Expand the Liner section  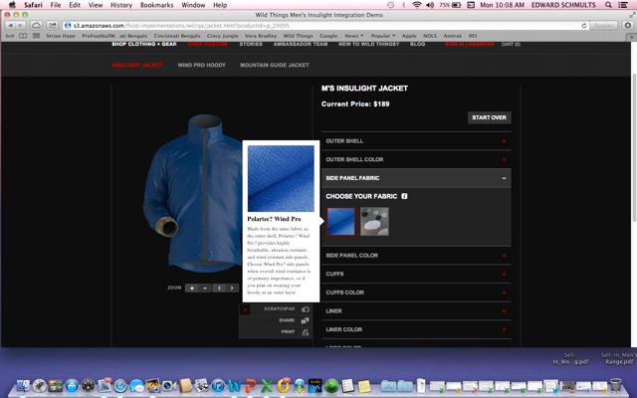point(416,311)
